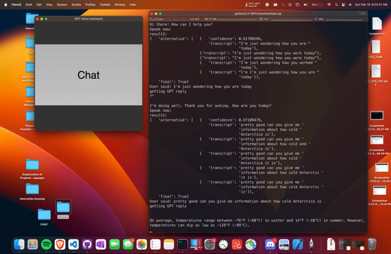Image resolution: width=391 pixels, height=254 pixels.
Task: Select the Internship Housing folder on desktop
Action: click(x=32, y=192)
